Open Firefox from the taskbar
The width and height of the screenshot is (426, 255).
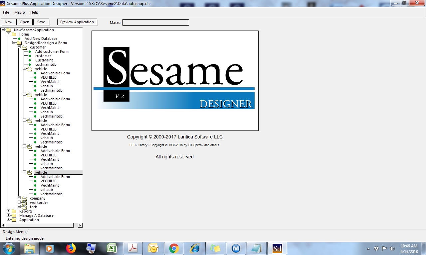(x=71, y=248)
